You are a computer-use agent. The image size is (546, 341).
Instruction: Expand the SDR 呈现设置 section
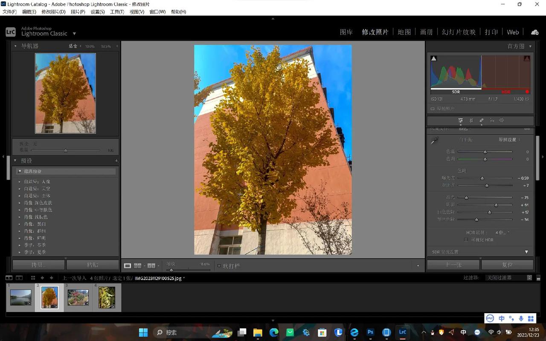(x=527, y=252)
